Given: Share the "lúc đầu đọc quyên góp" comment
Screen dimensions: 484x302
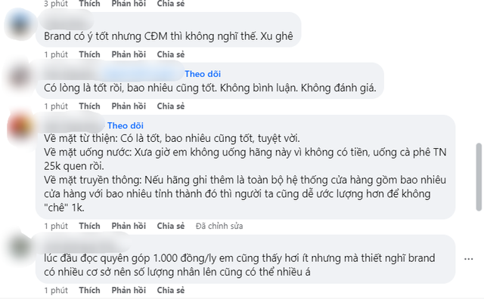Looking at the screenshot, I should pos(171,290).
